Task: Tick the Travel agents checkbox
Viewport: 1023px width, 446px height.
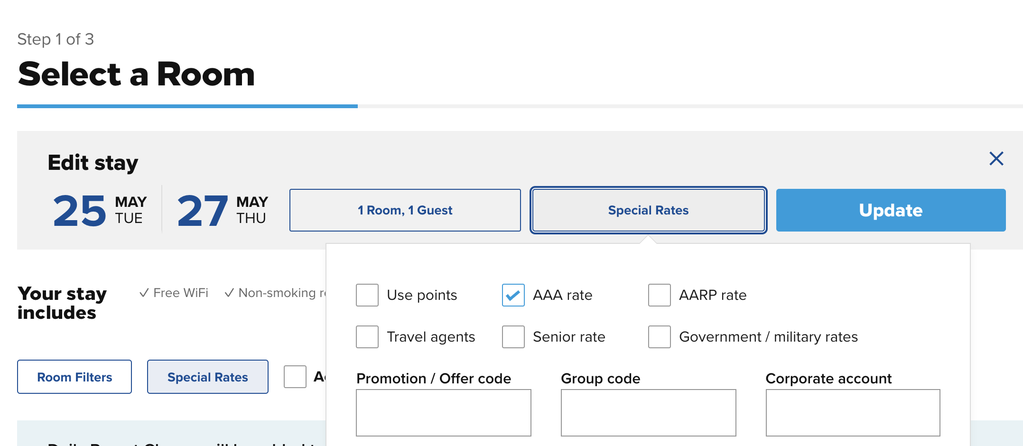Action: [367, 337]
